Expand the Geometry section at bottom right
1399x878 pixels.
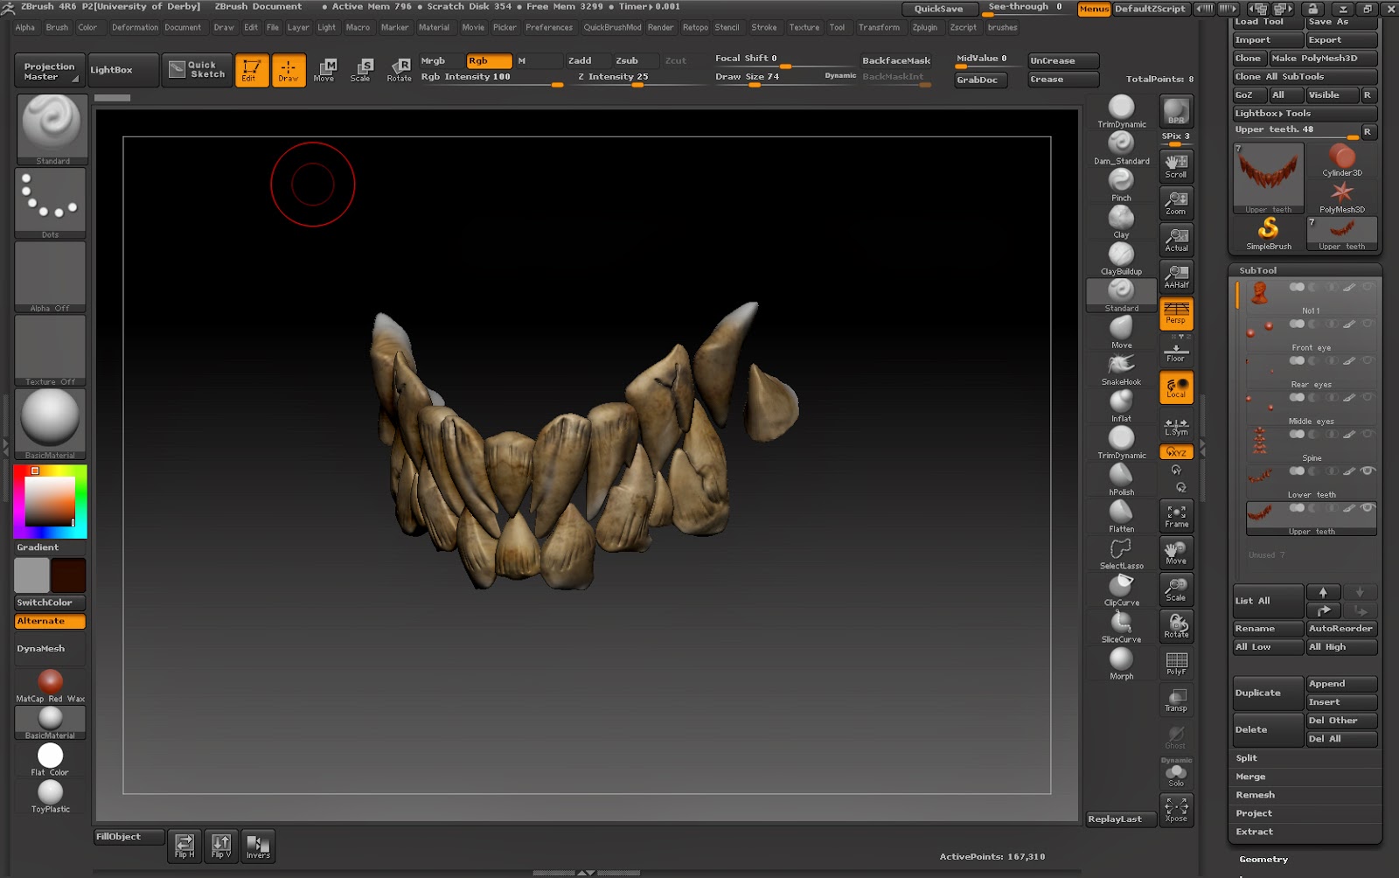pos(1262,859)
